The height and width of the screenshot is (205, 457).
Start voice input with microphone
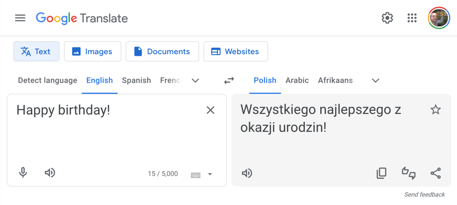tap(23, 173)
